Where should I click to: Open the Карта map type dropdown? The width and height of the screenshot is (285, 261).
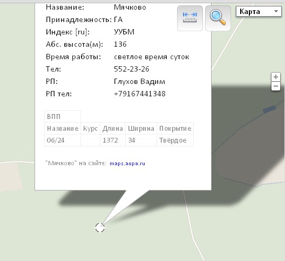click(x=259, y=11)
